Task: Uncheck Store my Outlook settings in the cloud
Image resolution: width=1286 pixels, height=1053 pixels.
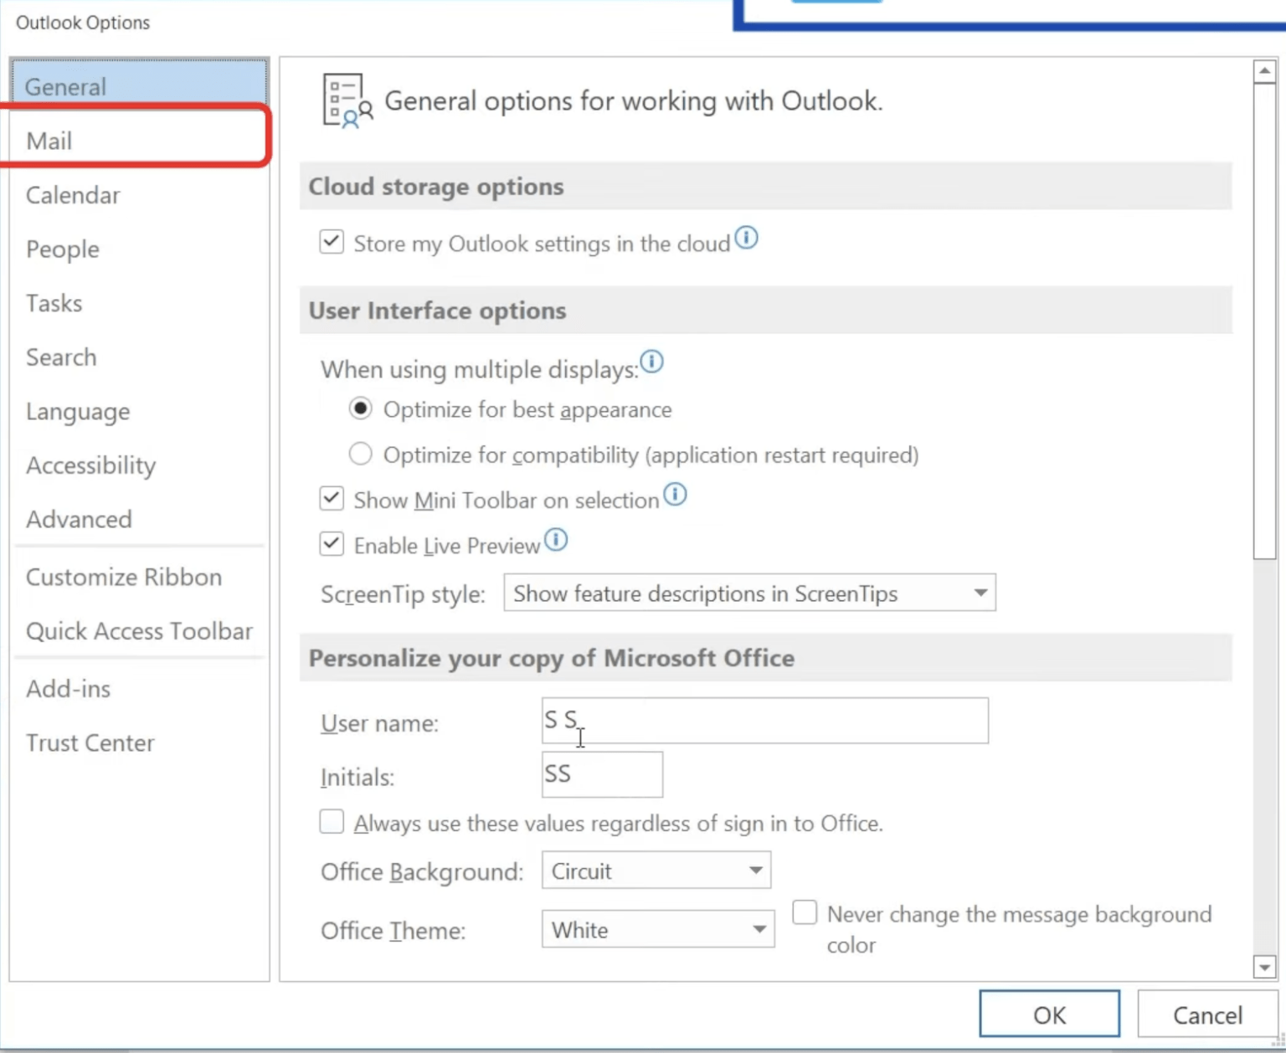Action: point(331,241)
